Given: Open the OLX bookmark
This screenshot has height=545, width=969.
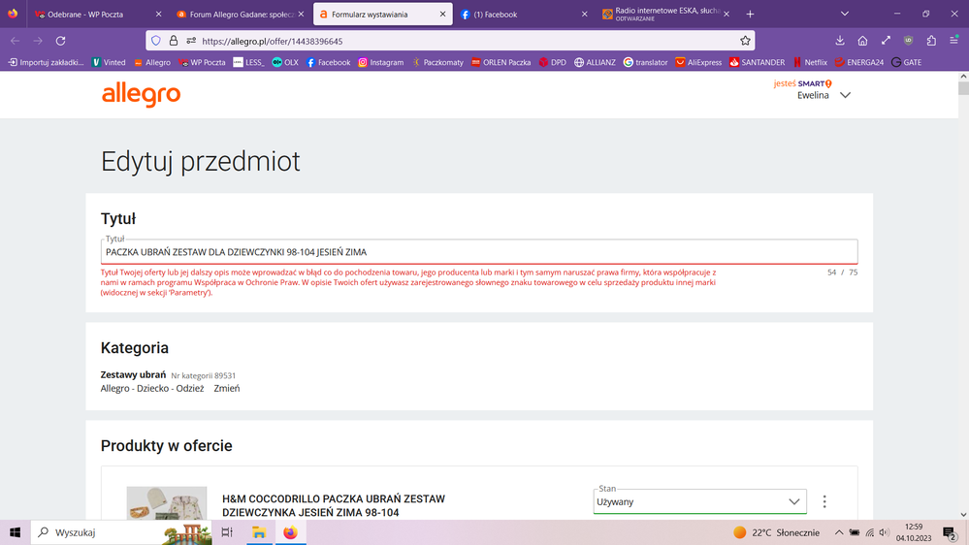Looking at the screenshot, I should (285, 62).
